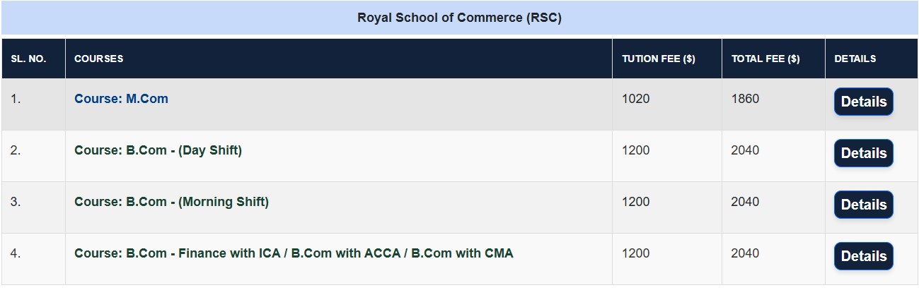Open the Course: M.Com link
The width and height of the screenshot is (919, 290).
point(121,99)
